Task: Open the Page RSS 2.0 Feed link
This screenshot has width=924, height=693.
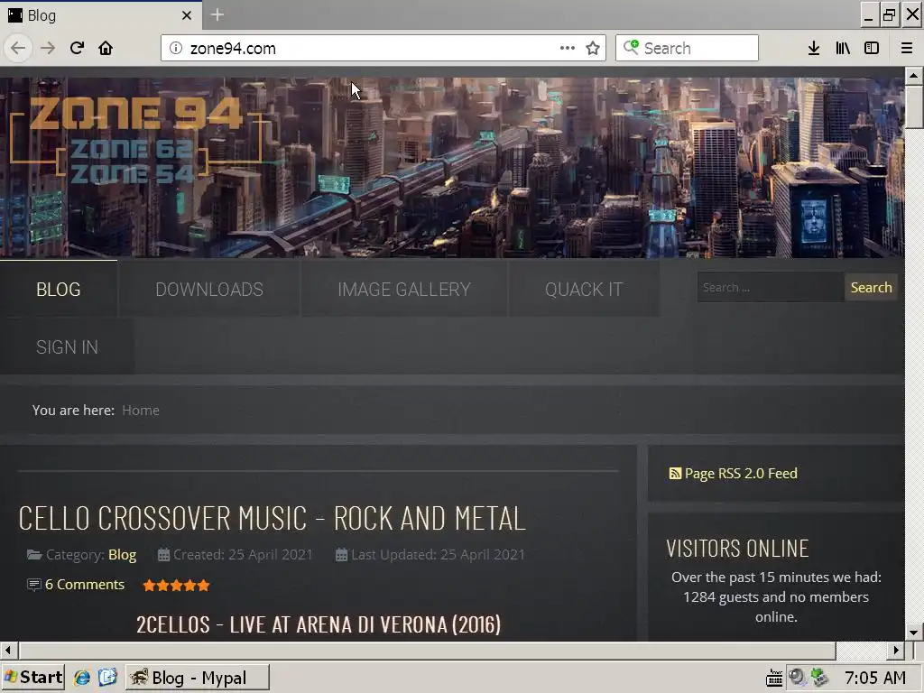Action: 741,473
